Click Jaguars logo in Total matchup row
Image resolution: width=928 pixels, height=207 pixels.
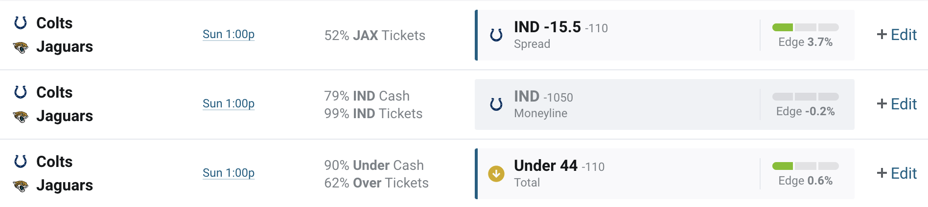pyautogui.click(x=21, y=186)
